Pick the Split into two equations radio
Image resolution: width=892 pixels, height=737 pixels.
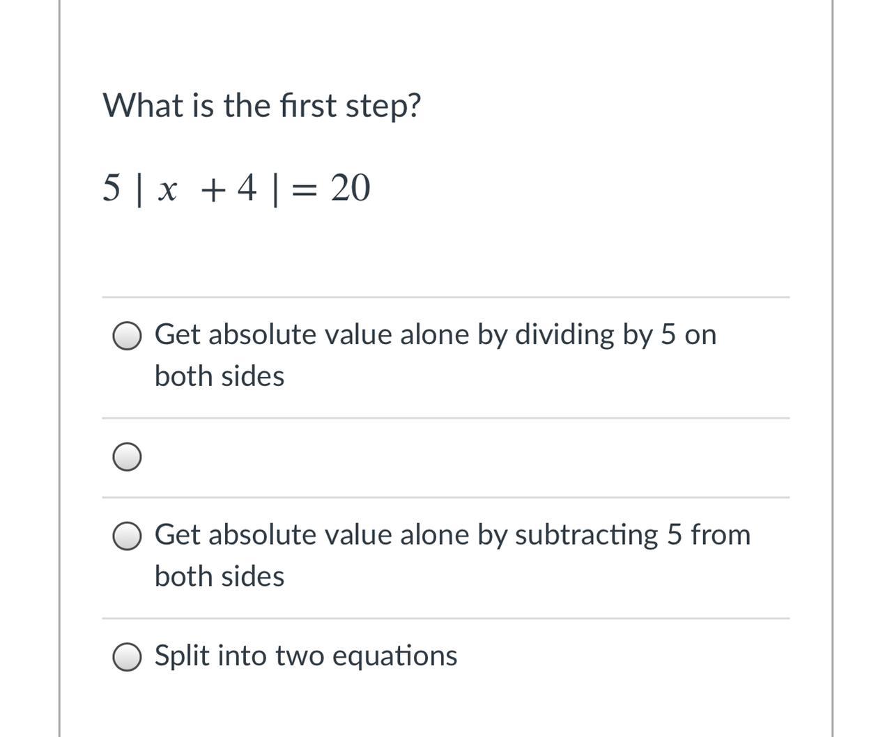[x=128, y=657]
